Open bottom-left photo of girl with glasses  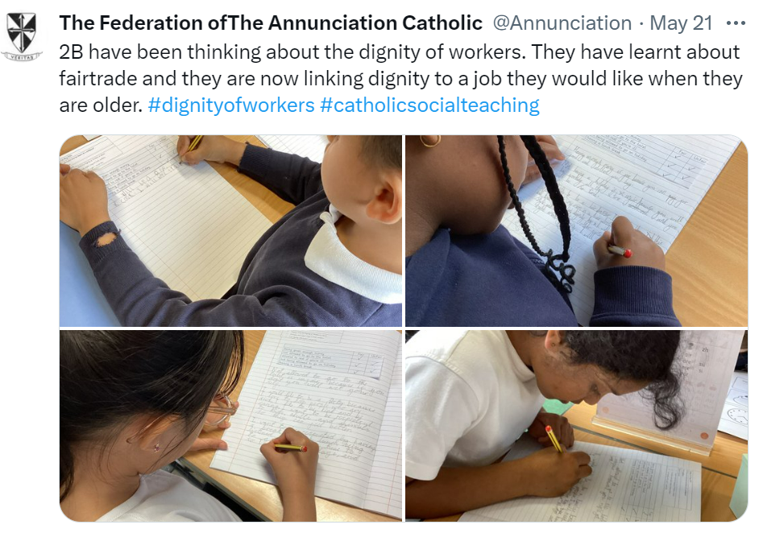(x=230, y=426)
